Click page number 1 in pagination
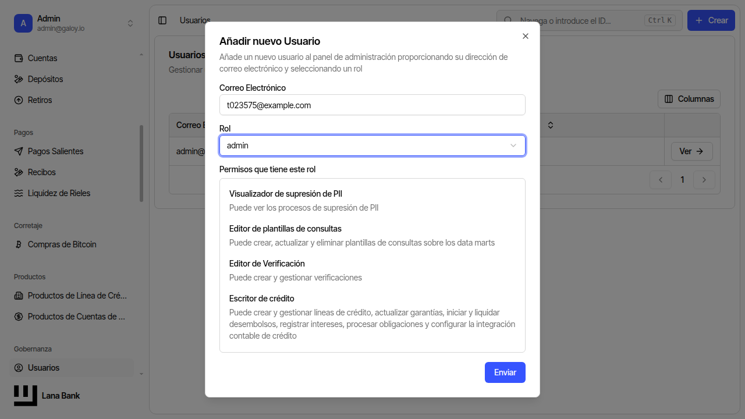745x419 pixels. pyautogui.click(x=683, y=180)
